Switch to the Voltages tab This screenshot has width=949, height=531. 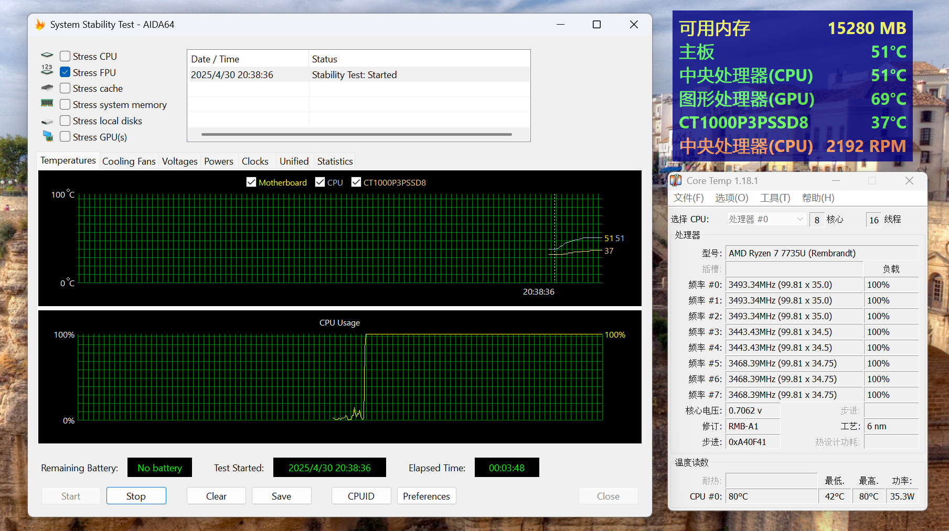pyautogui.click(x=180, y=161)
